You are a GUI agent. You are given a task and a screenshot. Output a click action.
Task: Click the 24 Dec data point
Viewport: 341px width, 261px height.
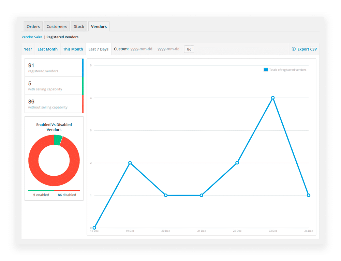pyautogui.click(x=308, y=195)
